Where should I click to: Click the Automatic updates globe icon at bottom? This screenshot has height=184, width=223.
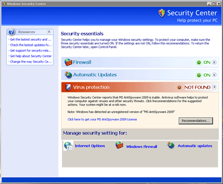(170, 145)
